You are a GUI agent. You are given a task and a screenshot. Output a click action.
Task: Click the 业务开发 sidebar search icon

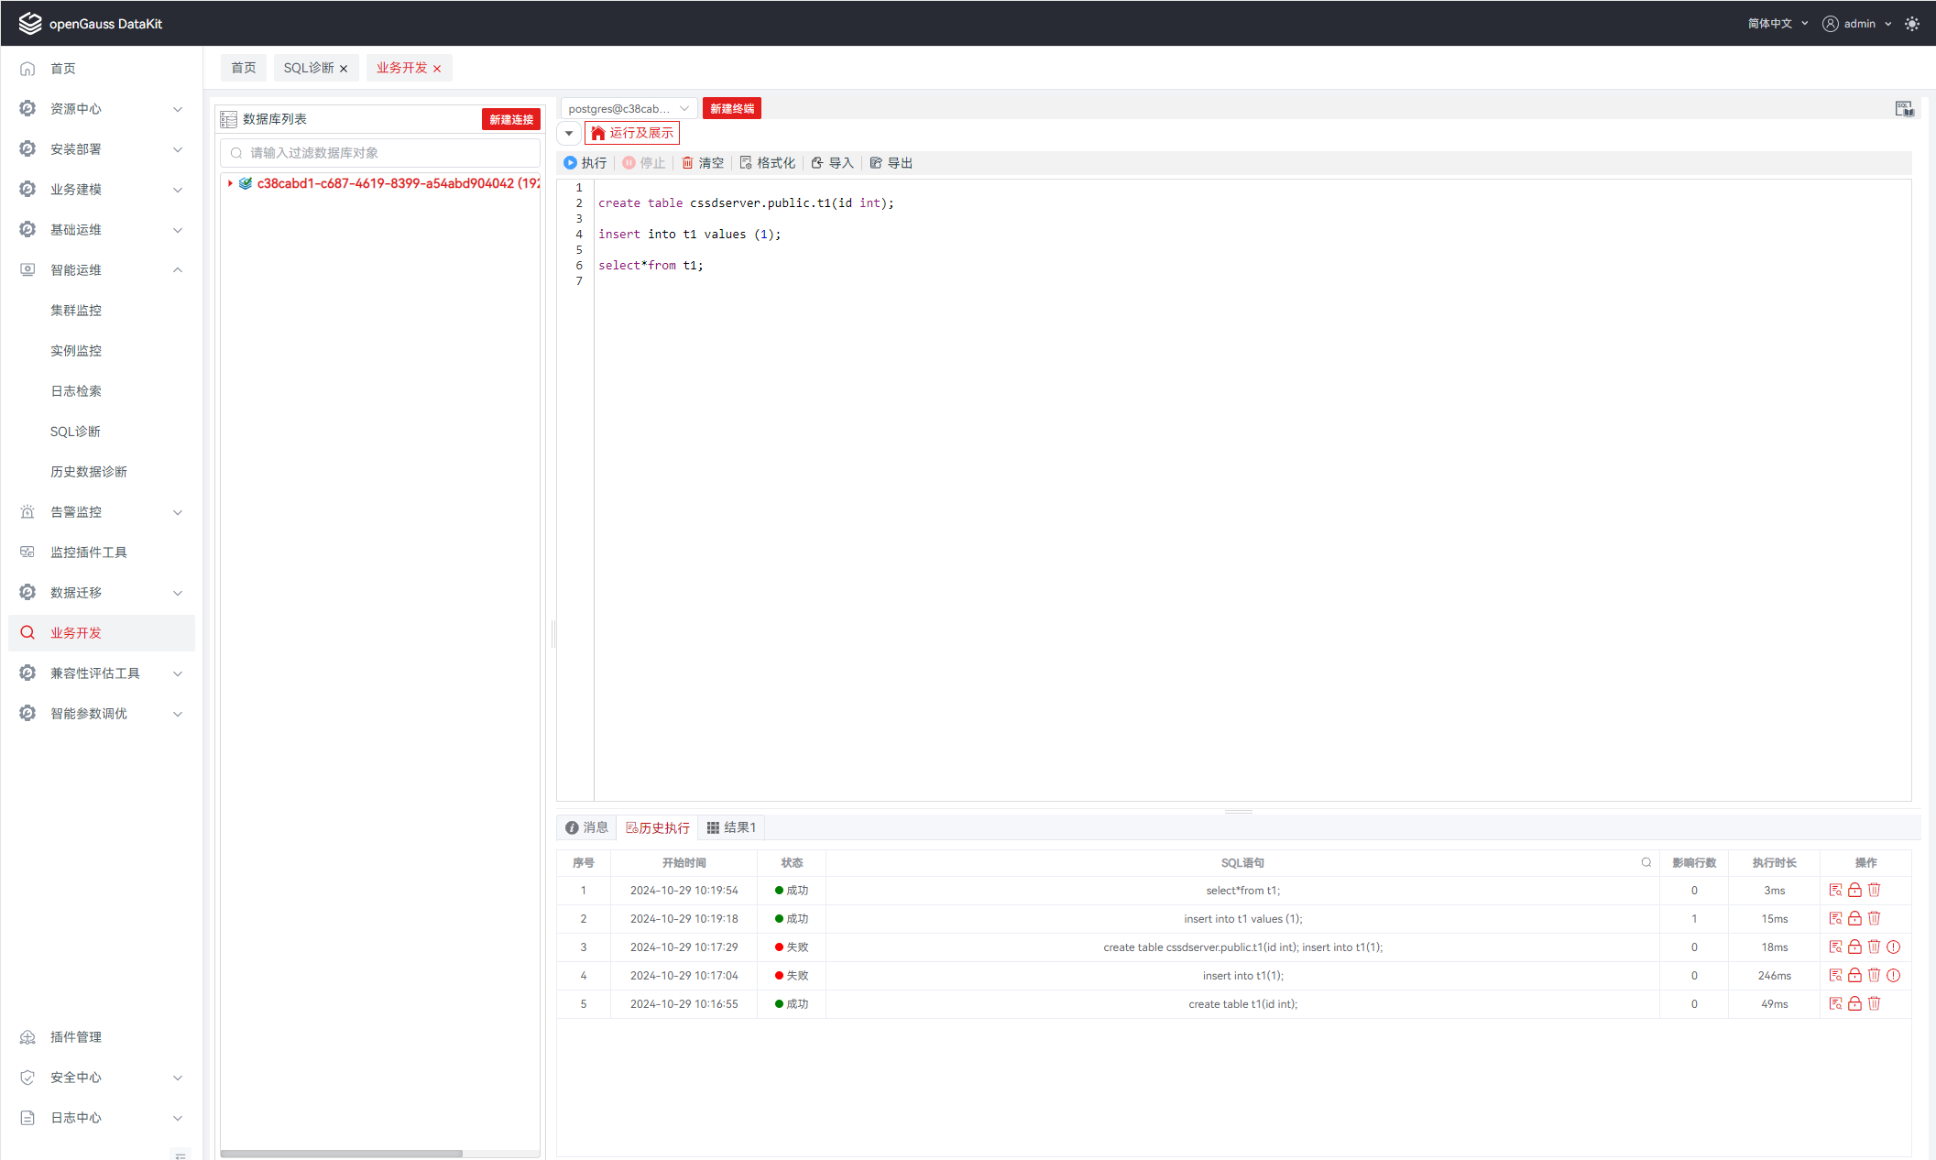27,632
